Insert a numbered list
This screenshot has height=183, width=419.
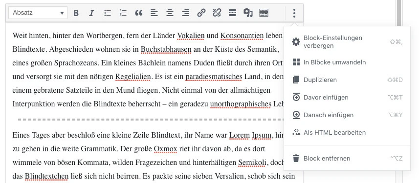pyautogui.click(x=123, y=13)
